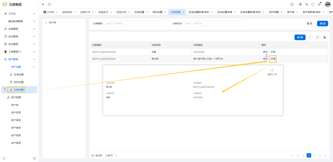Close the 巡检点位 tab
Image resolution: width=333 pixels, height=162 pixels.
pos(75,12)
